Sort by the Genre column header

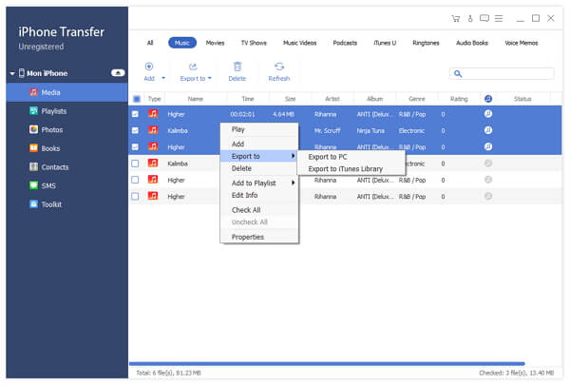tap(417, 99)
